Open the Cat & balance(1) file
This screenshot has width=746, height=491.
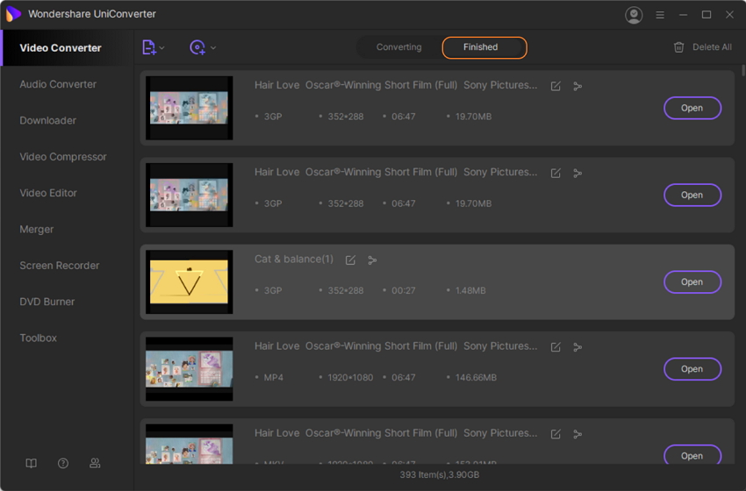tap(692, 281)
